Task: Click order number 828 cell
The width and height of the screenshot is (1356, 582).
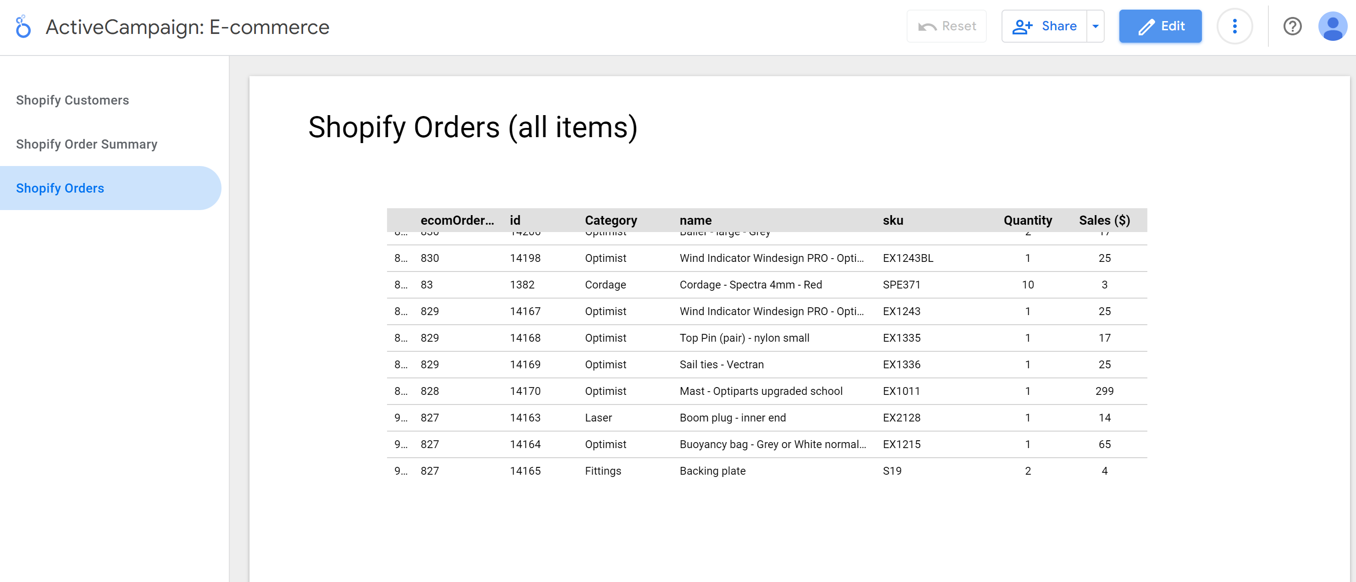Action: click(430, 391)
